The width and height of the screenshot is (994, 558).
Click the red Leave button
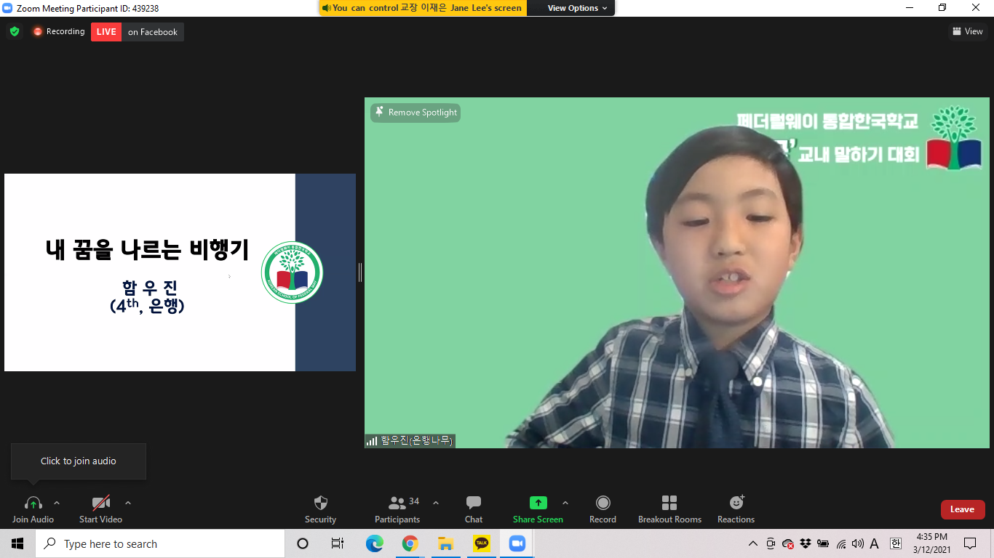(962, 509)
